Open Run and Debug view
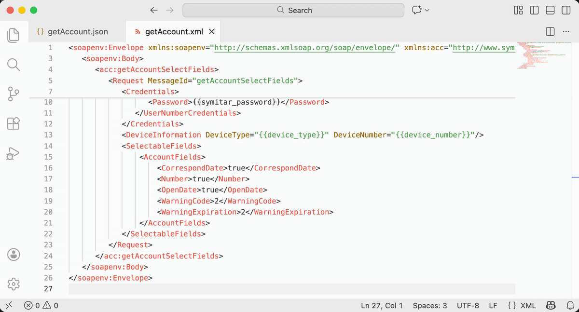This screenshot has width=579, height=312. click(14, 153)
